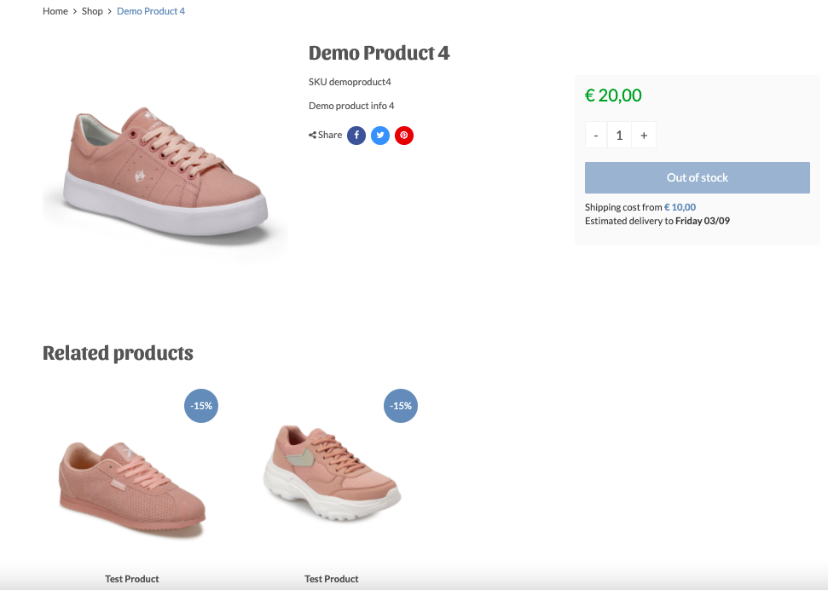Click the Demo Product 4 heading
This screenshot has height=590, width=828.
(379, 53)
